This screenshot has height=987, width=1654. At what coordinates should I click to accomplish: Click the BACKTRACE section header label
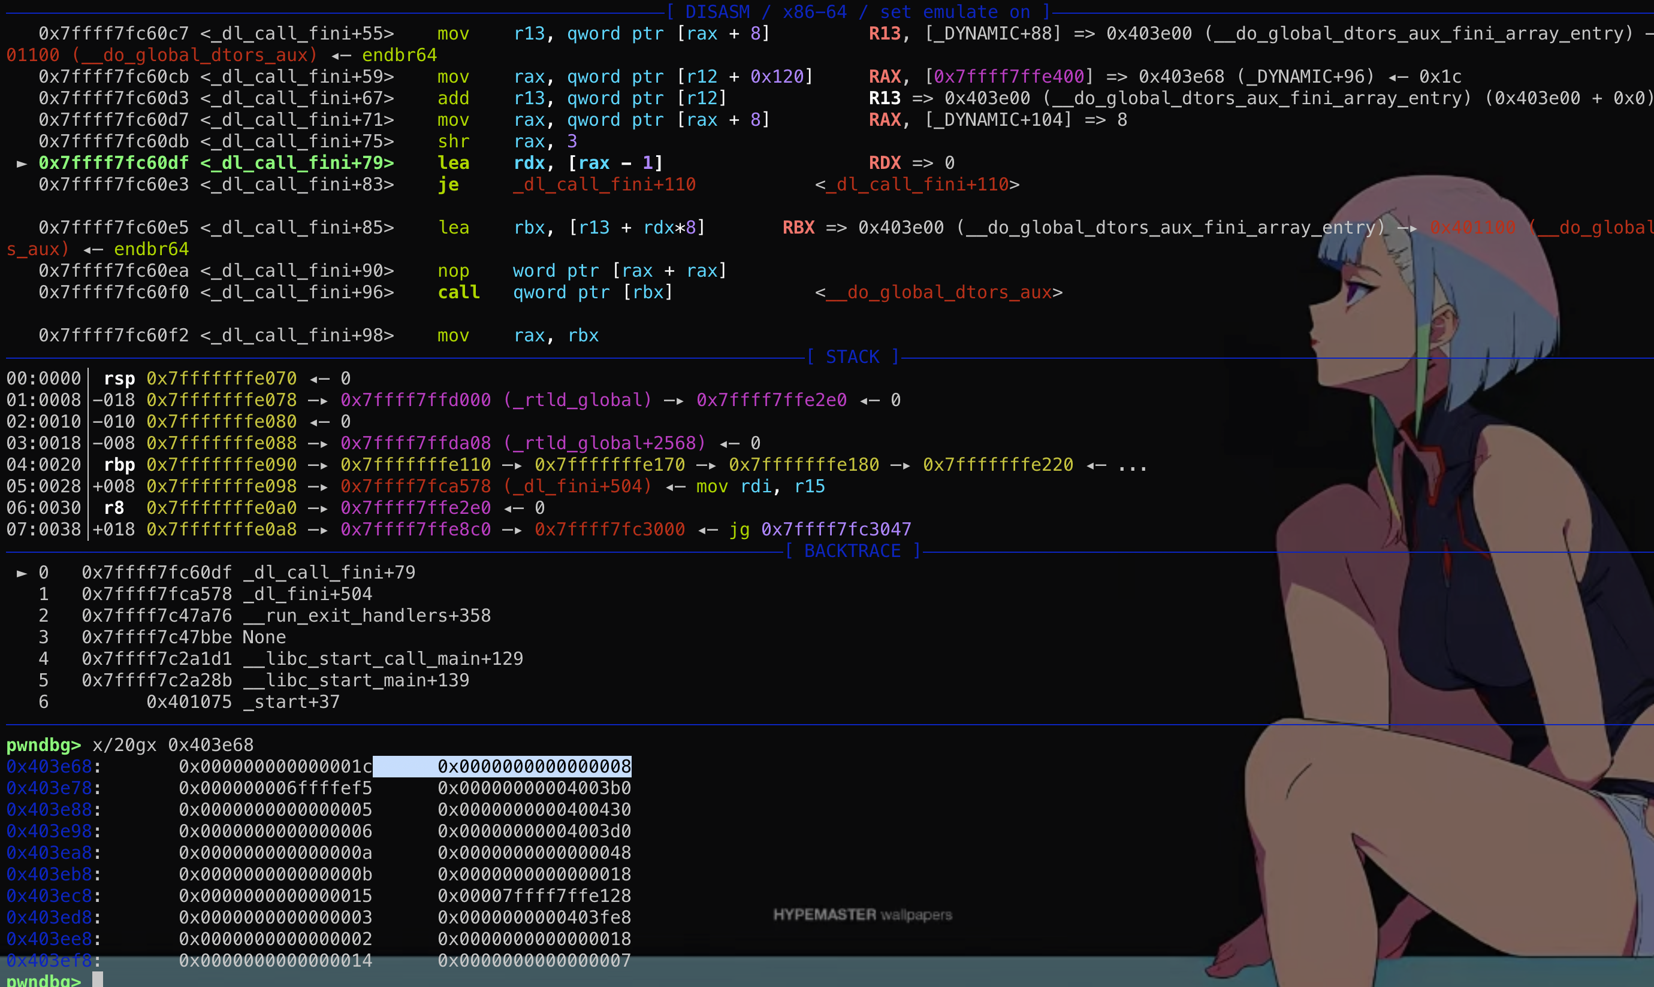tap(853, 552)
